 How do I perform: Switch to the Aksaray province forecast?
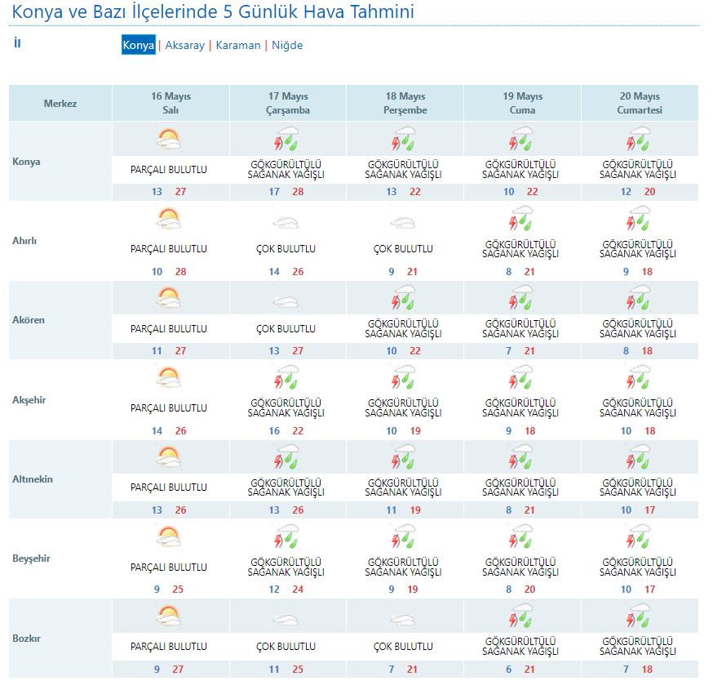click(x=184, y=46)
